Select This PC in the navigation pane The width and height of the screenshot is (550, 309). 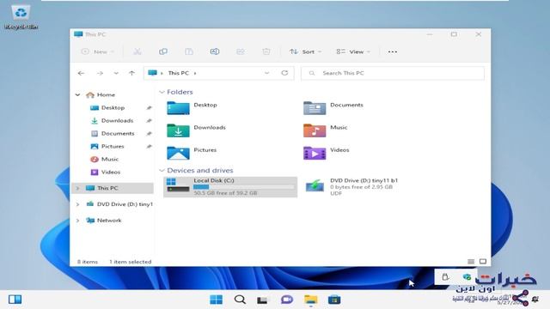[113, 188]
